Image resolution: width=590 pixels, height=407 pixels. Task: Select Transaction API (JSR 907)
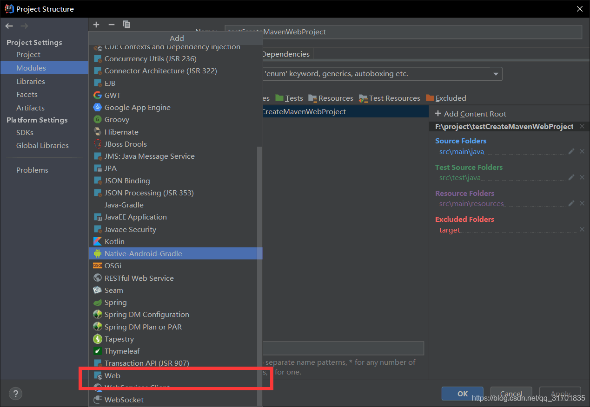pos(175,363)
